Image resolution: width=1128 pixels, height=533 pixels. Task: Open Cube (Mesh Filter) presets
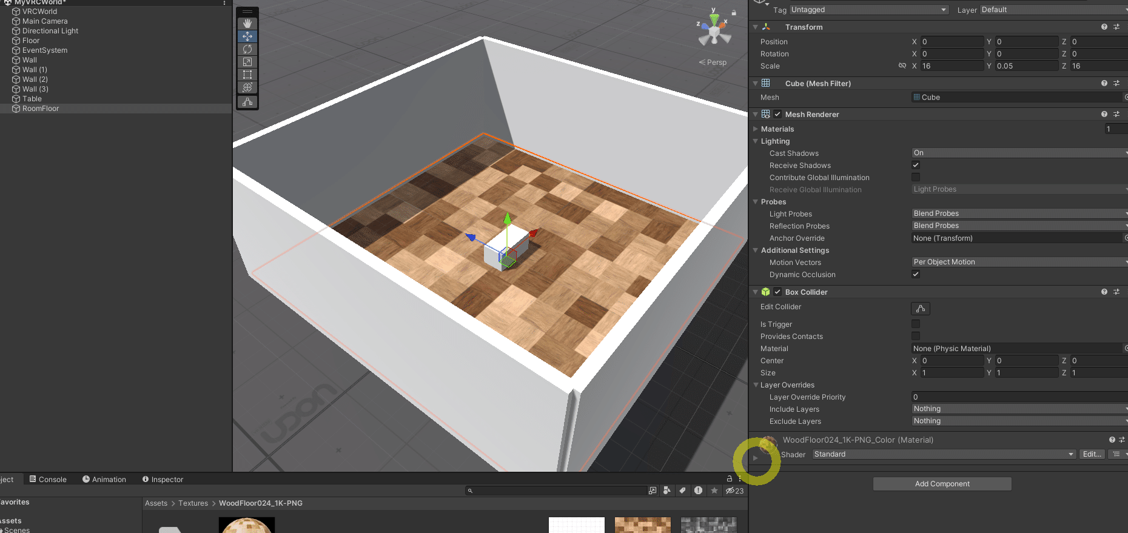[1116, 84]
